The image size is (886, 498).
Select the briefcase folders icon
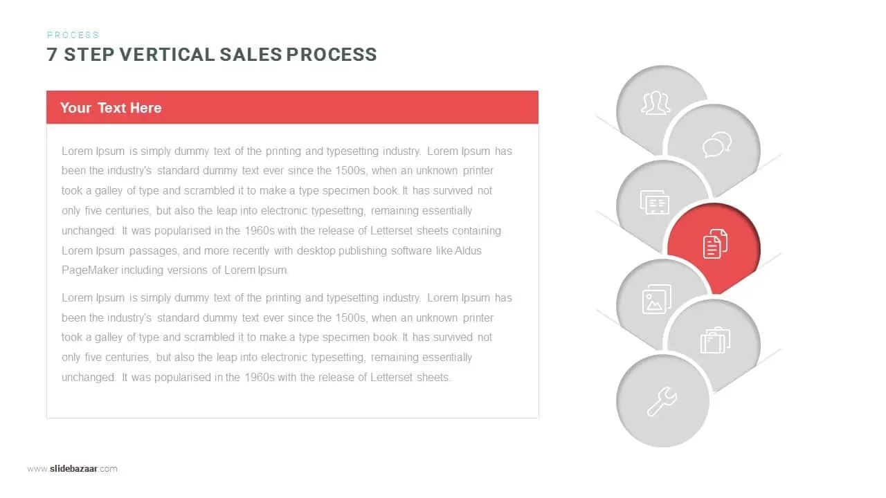(715, 340)
